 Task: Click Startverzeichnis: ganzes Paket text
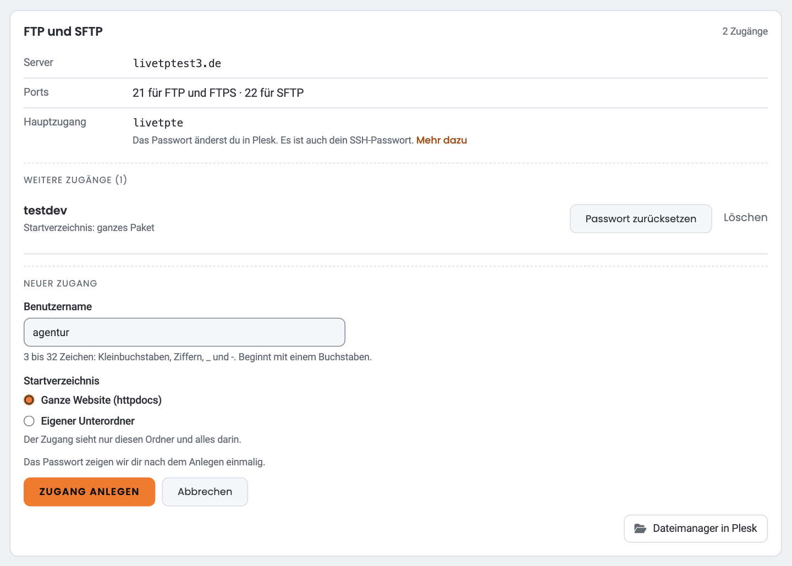point(89,228)
